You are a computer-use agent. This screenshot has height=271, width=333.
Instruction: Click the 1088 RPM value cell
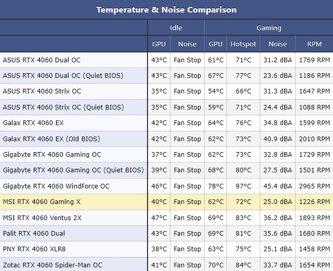pos(314,107)
